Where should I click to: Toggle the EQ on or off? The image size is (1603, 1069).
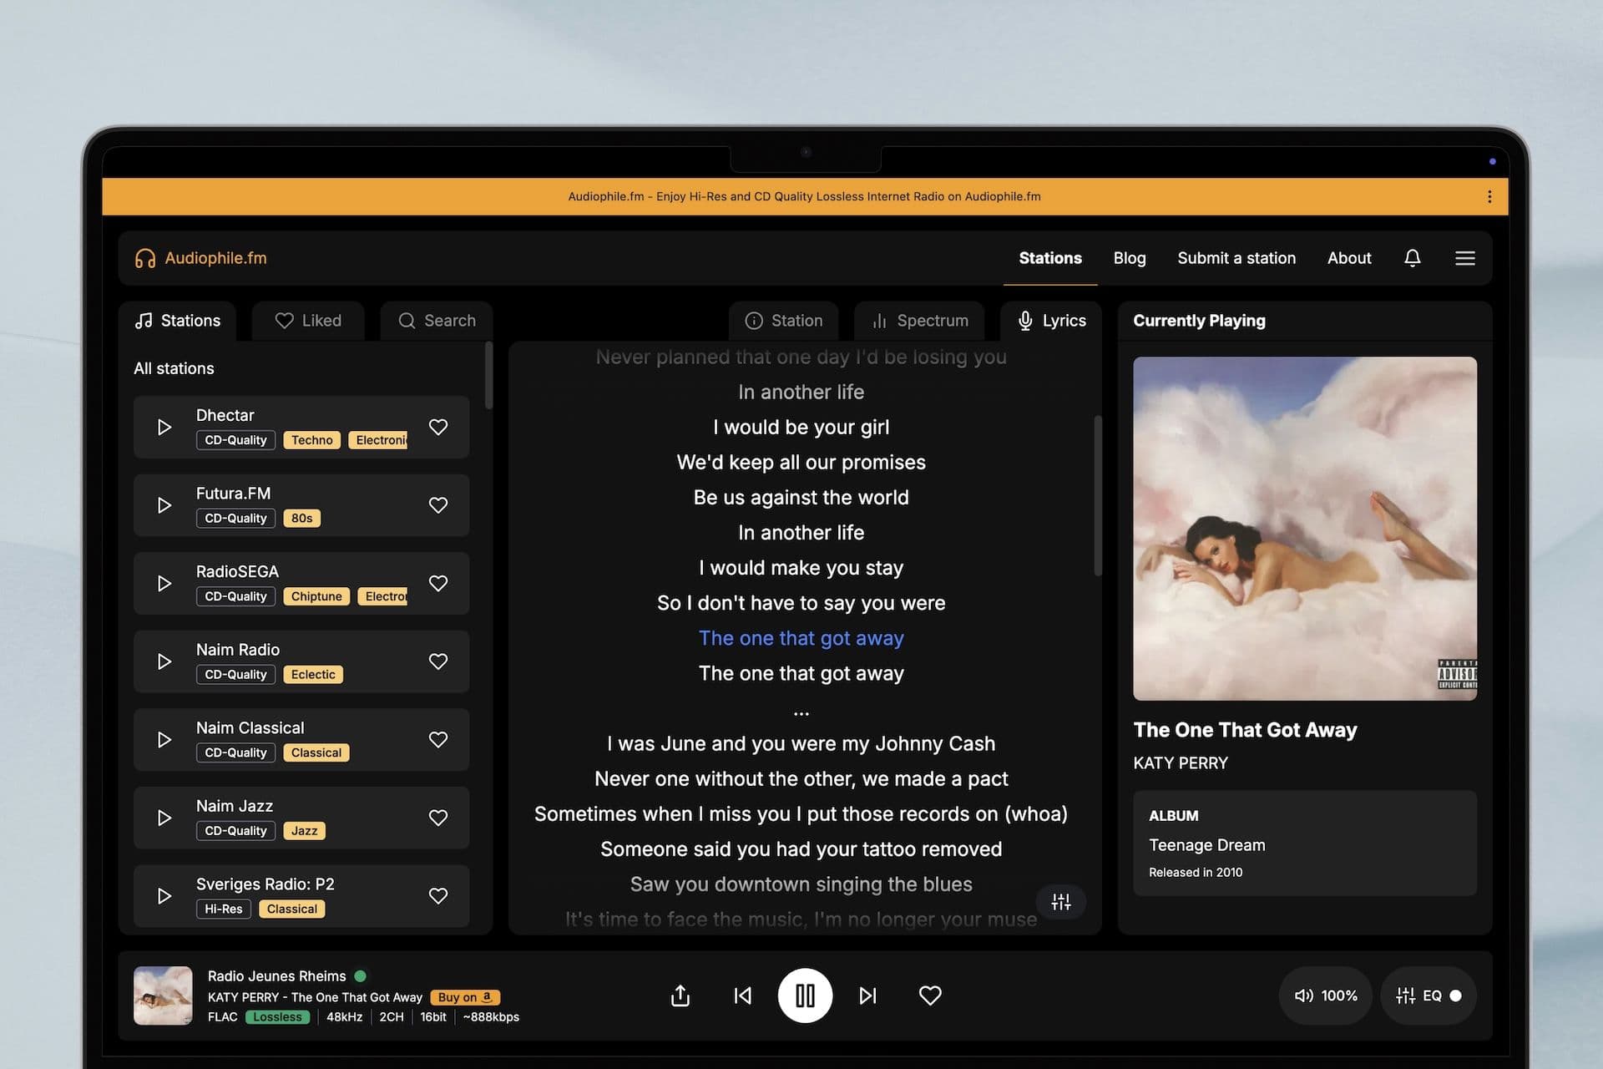[x=1428, y=996]
